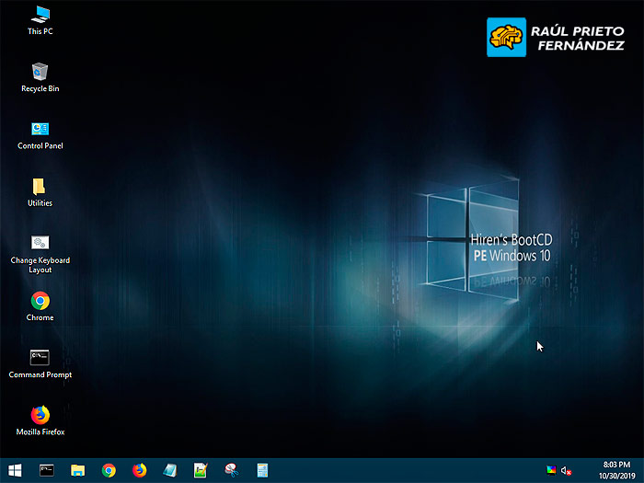Launch Chrome from the desktop
Viewport: 644px width, 483px height.
coord(40,301)
